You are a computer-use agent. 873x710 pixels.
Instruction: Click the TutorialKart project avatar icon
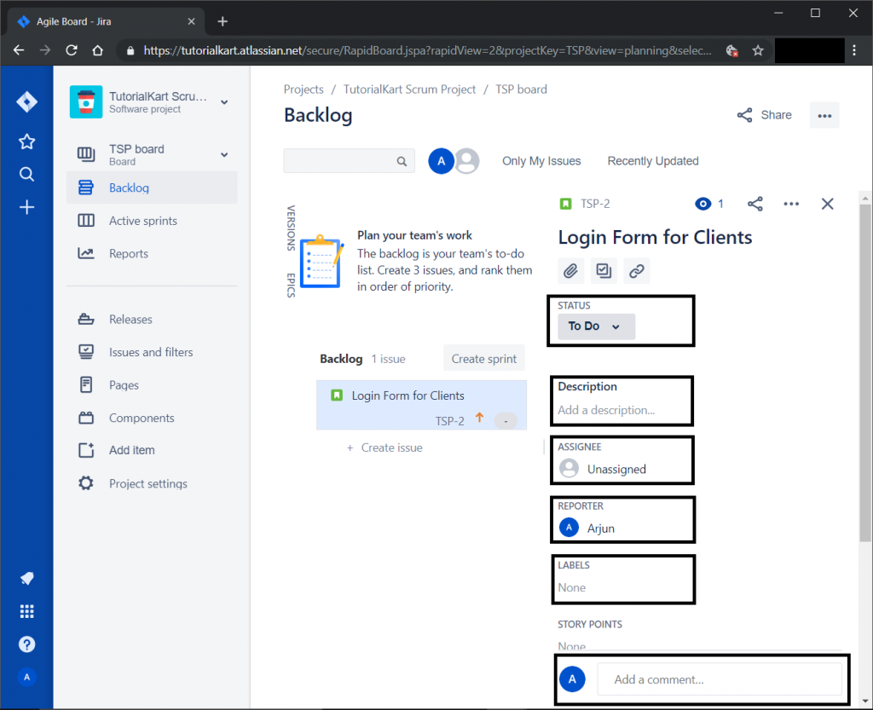pos(86,101)
